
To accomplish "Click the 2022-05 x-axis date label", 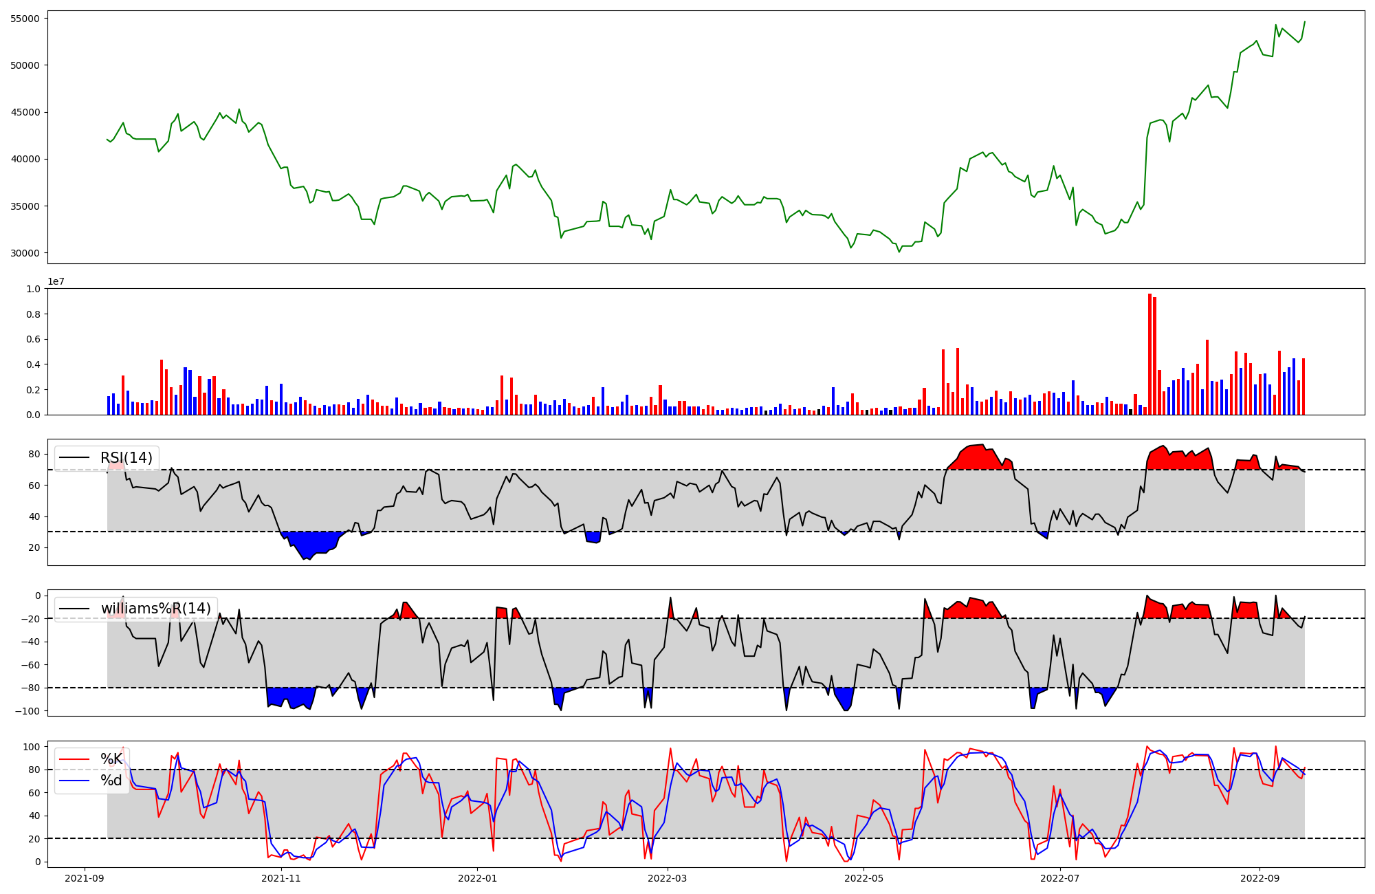I will pyautogui.click(x=863, y=878).
